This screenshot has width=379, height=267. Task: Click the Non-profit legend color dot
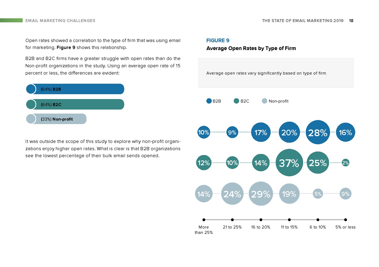264,101
